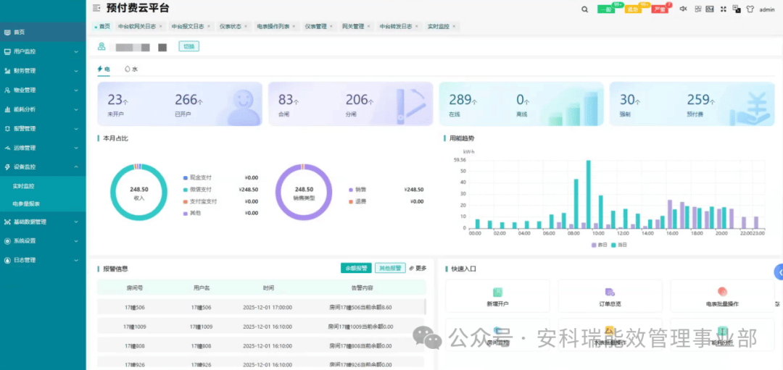The image size is (783, 370).
Task: Open the 订单总览 quick entry icon
Action: pos(610,292)
